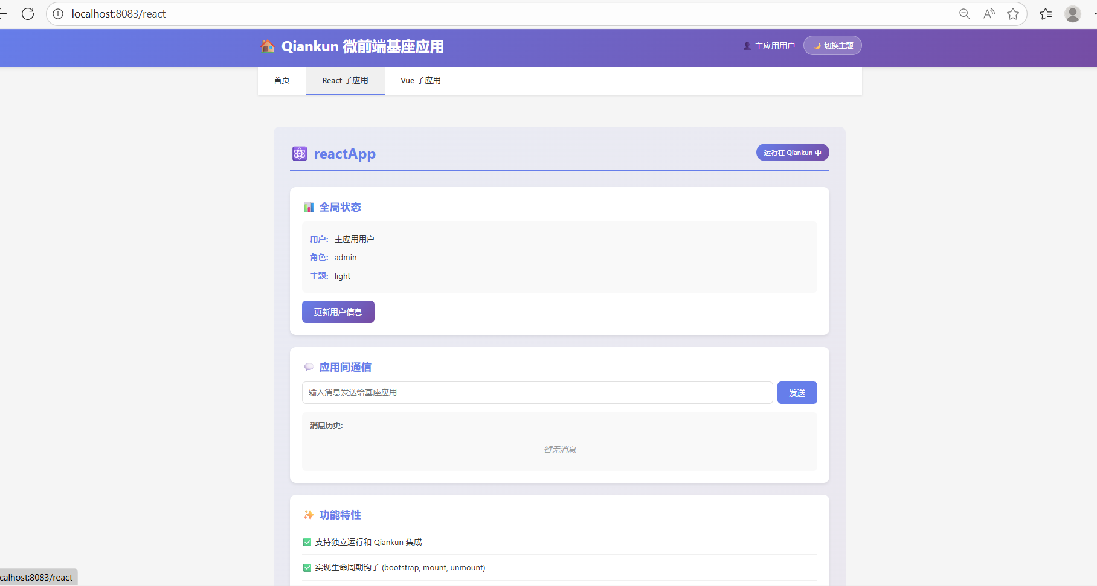Screen dimensions: 1097x586
Task: Click the 暂无消息 placeholder text
Action: click(560, 450)
